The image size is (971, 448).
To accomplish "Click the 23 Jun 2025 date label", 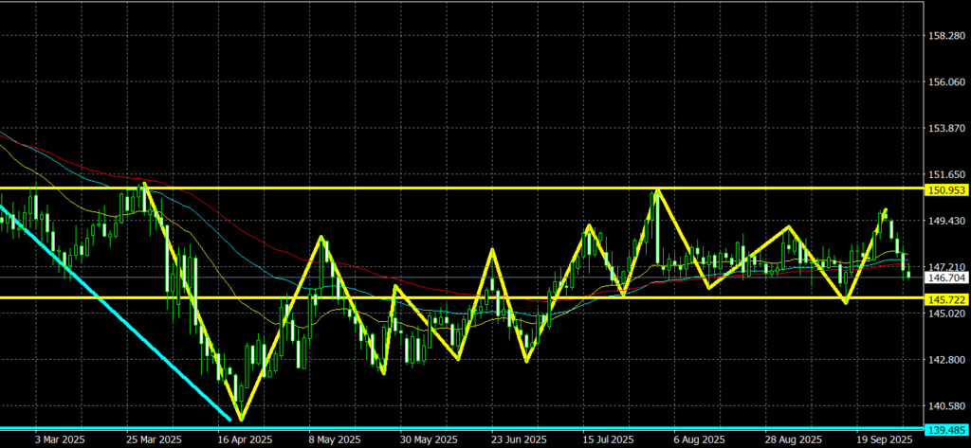I will pos(518,440).
